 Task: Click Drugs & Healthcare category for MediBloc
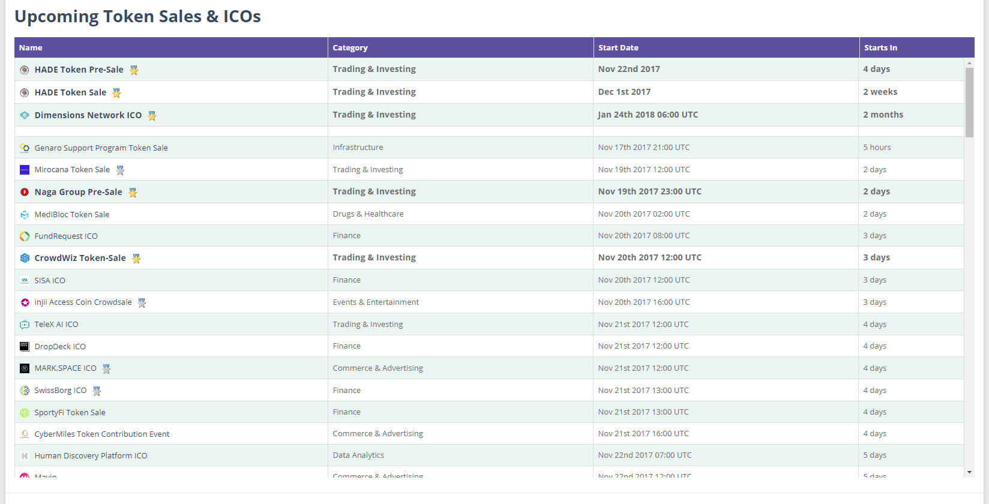point(368,214)
